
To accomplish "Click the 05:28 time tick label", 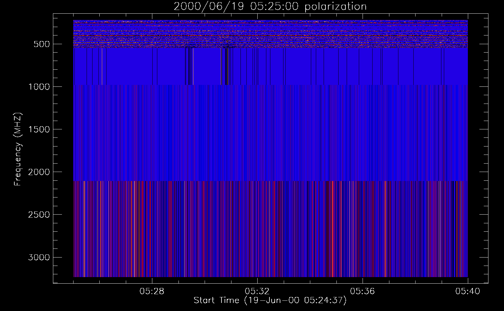I will [x=152, y=291].
